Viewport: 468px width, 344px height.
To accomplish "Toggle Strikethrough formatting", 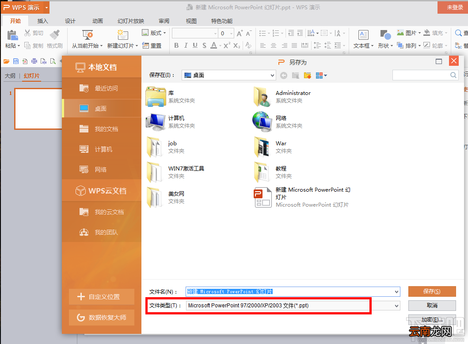I will pos(204,45).
